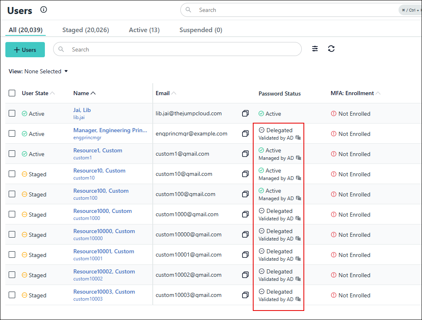This screenshot has width=422, height=320.
Task: Select checkbox for Resource100, Custom
Action: click(x=12, y=194)
